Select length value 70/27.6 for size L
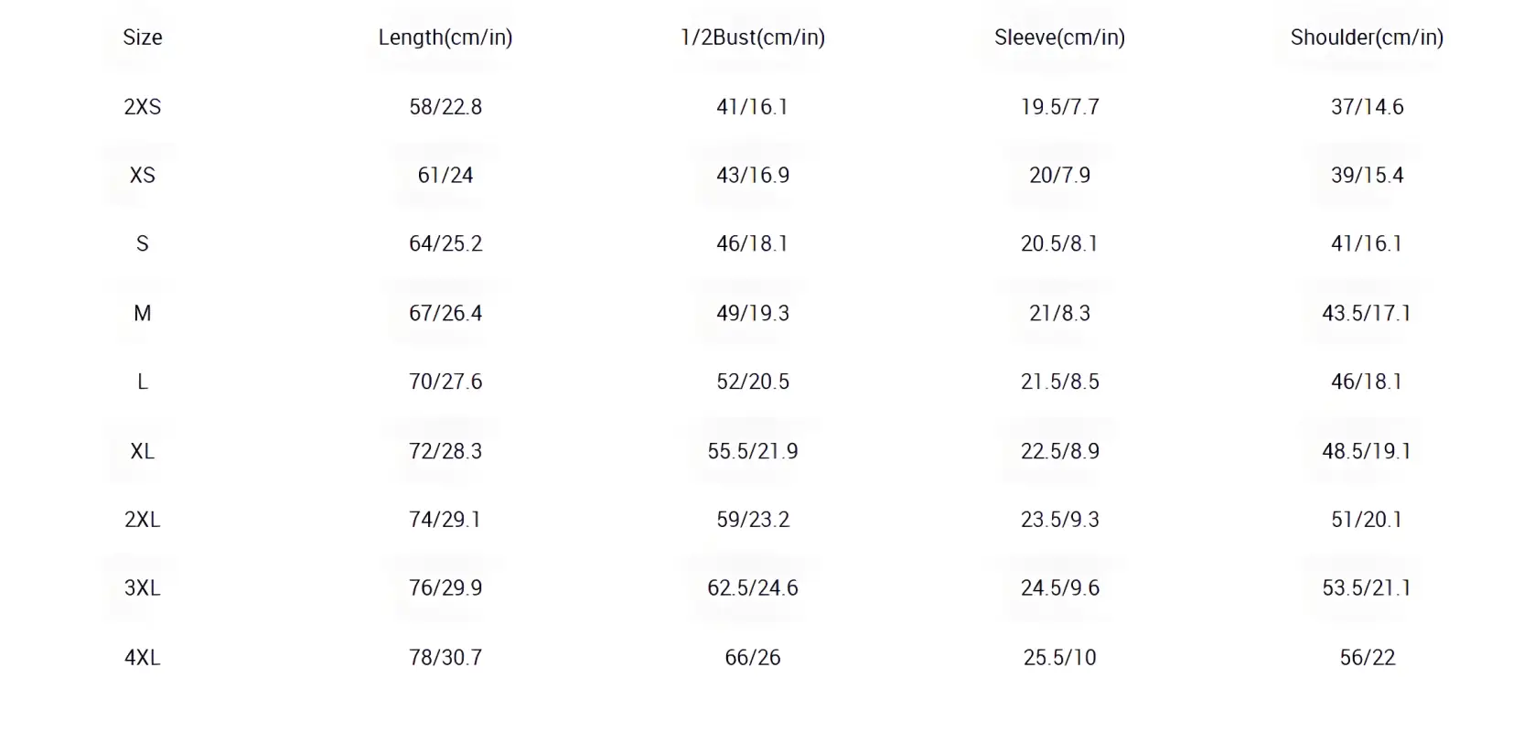The width and height of the screenshot is (1513, 732). pos(445,382)
